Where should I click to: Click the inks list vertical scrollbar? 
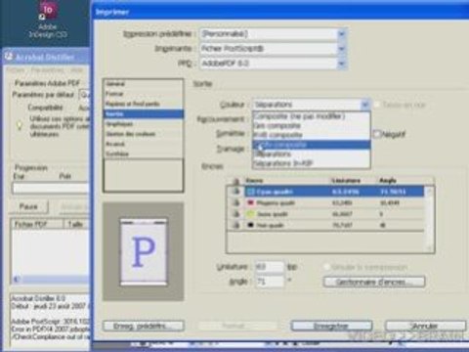coord(429,219)
